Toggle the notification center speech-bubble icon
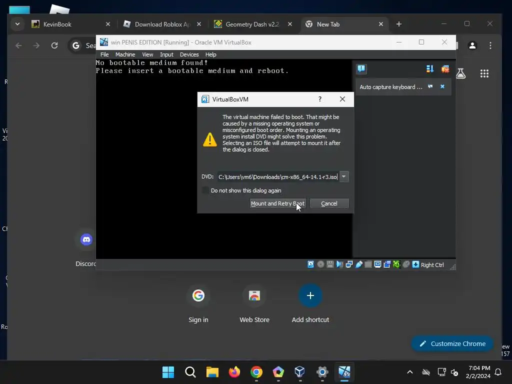Screen dimensions: 512x384 point(361,68)
